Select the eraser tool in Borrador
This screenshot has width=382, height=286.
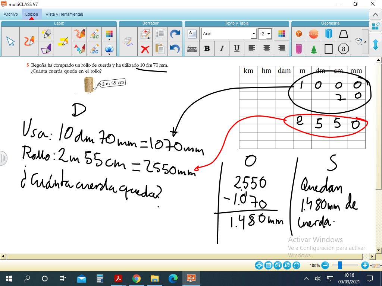(x=128, y=41)
